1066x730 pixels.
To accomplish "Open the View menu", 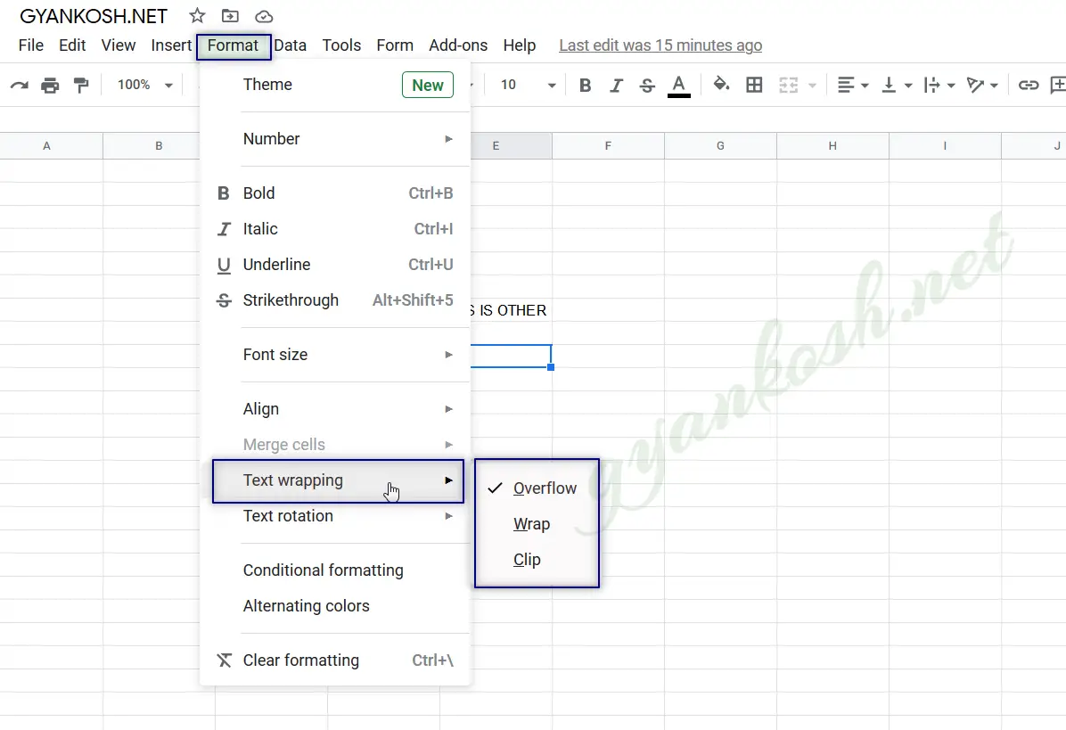I will (x=119, y=45).
